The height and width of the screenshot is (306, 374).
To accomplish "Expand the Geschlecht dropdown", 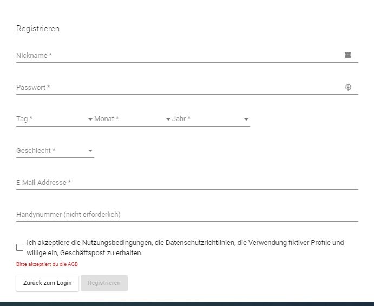I will coord(55,151).
